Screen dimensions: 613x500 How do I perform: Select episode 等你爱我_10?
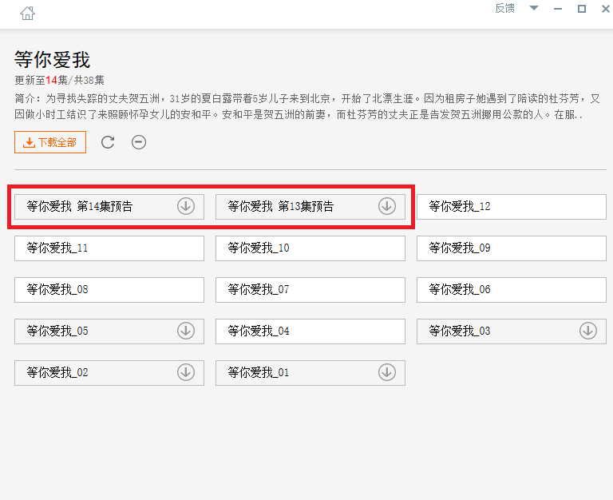[x=310, y=248]
